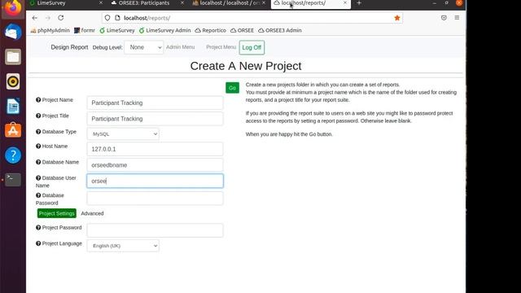Open the Reportico bookmark
521x293 pixels.
(211, 30)
